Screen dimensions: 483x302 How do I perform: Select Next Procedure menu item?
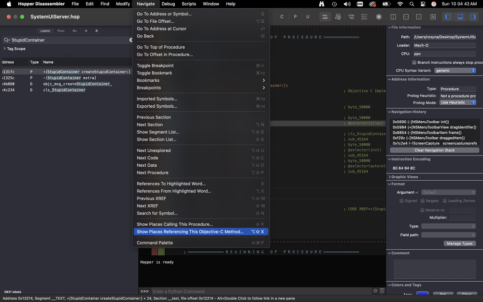[201, 173]
